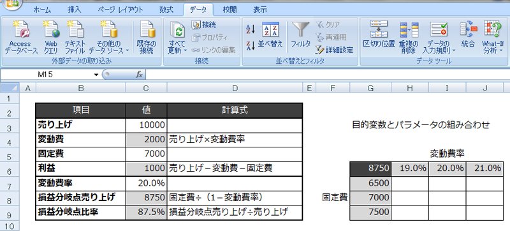The width and height of the screenshot is (510, 231).
Task: Run 重複の削除 remove duplicates
Action: pos(409,37)
